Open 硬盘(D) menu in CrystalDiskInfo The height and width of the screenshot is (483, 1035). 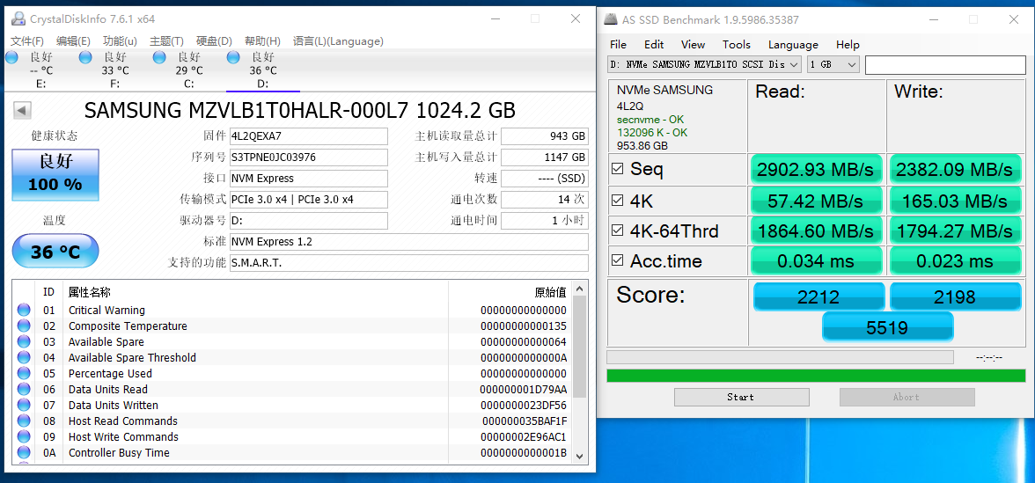click(x=215, y=40)
